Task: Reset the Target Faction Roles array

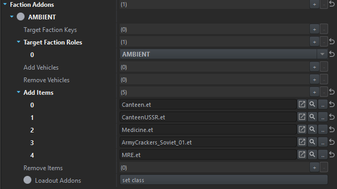Action: [x=332, y=41]
